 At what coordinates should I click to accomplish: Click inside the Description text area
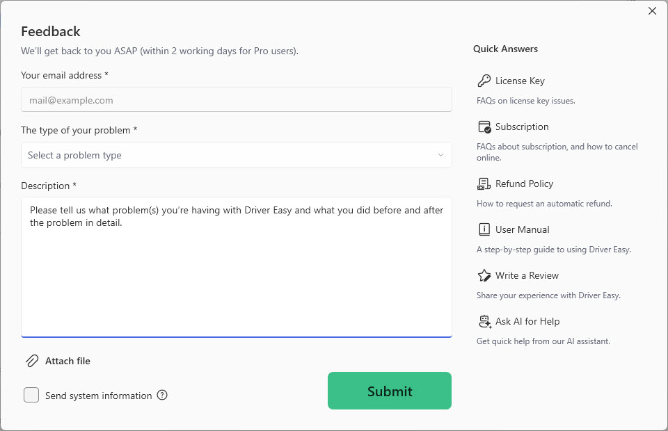click(x=237, y=278)
